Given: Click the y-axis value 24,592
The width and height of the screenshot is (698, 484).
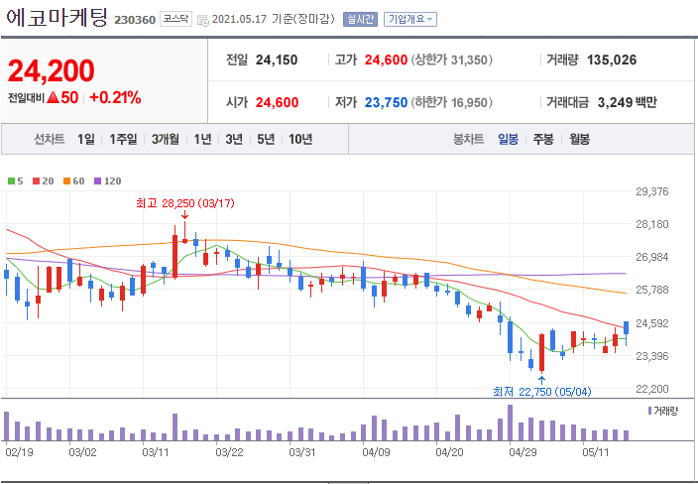Looking at the screenshot, I should pyautogui.click(x=652, y=323).
